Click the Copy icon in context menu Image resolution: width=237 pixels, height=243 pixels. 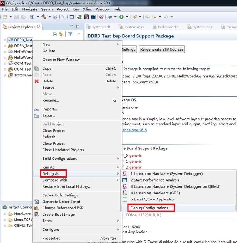[x=36, y=68]
